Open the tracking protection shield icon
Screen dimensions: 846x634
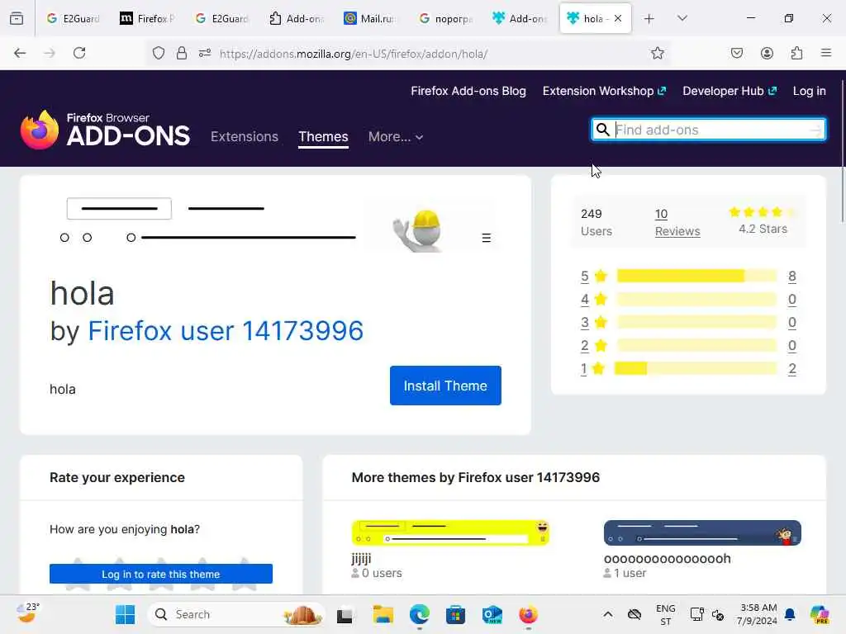(158, 53)
